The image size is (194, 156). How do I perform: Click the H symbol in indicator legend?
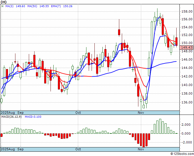(2, 6)
